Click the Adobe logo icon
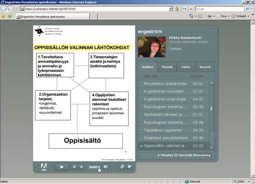The image size is (255, 184). pos(44,167)
